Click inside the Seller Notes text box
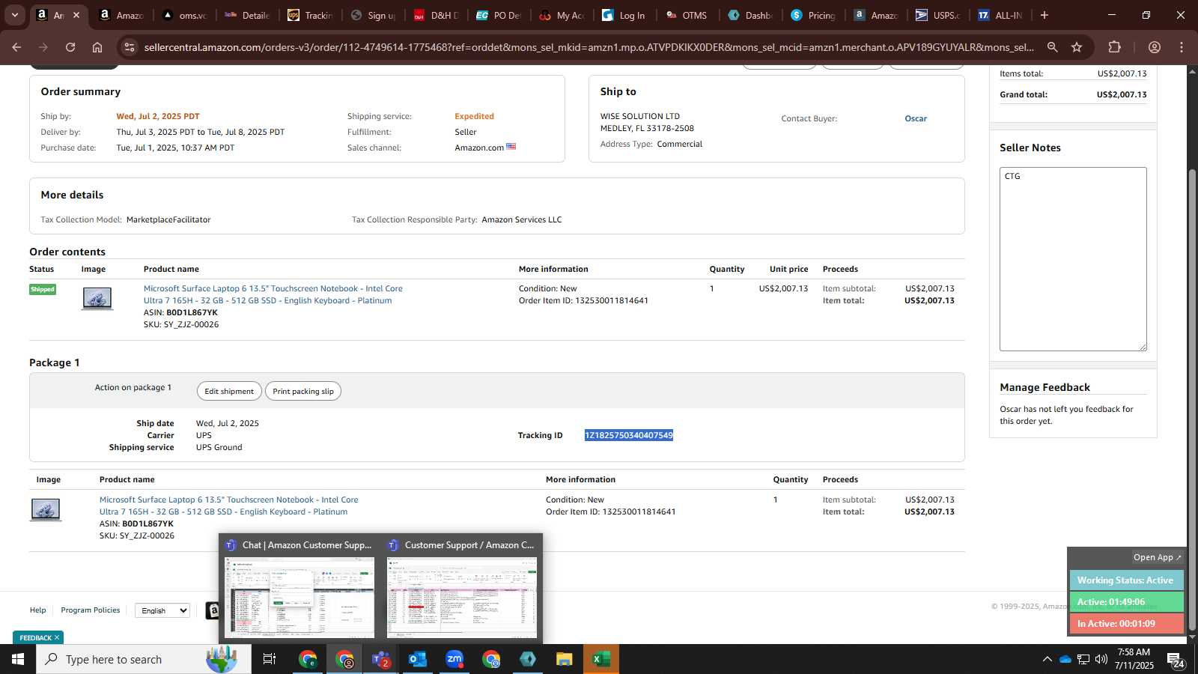The image size is (1198, 674). pos(1073,259)
